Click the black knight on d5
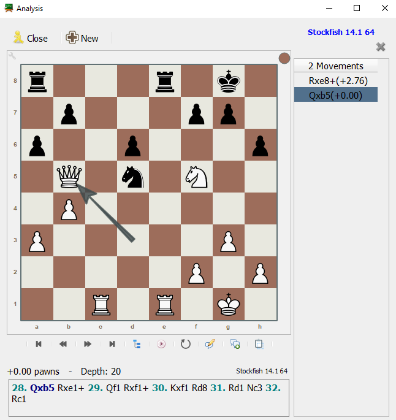This screenshot has height=420, width=396. pyautogui.click(x=133, y=177)
